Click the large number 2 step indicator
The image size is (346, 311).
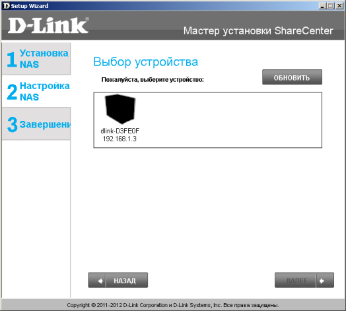click(12, 92)
